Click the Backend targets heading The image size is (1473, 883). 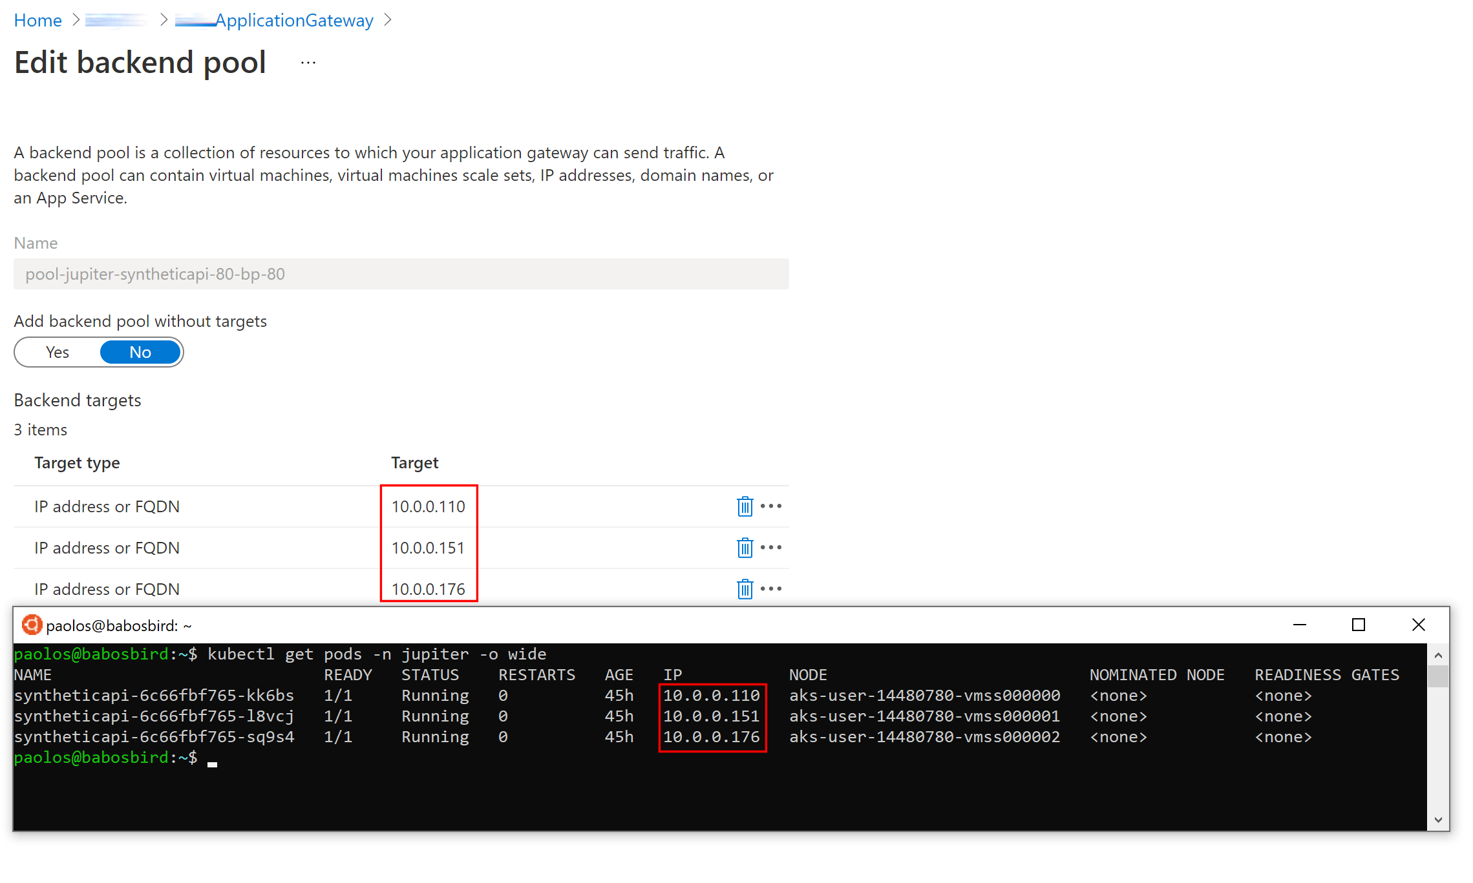pyautogui.click(x=78, y=400)
